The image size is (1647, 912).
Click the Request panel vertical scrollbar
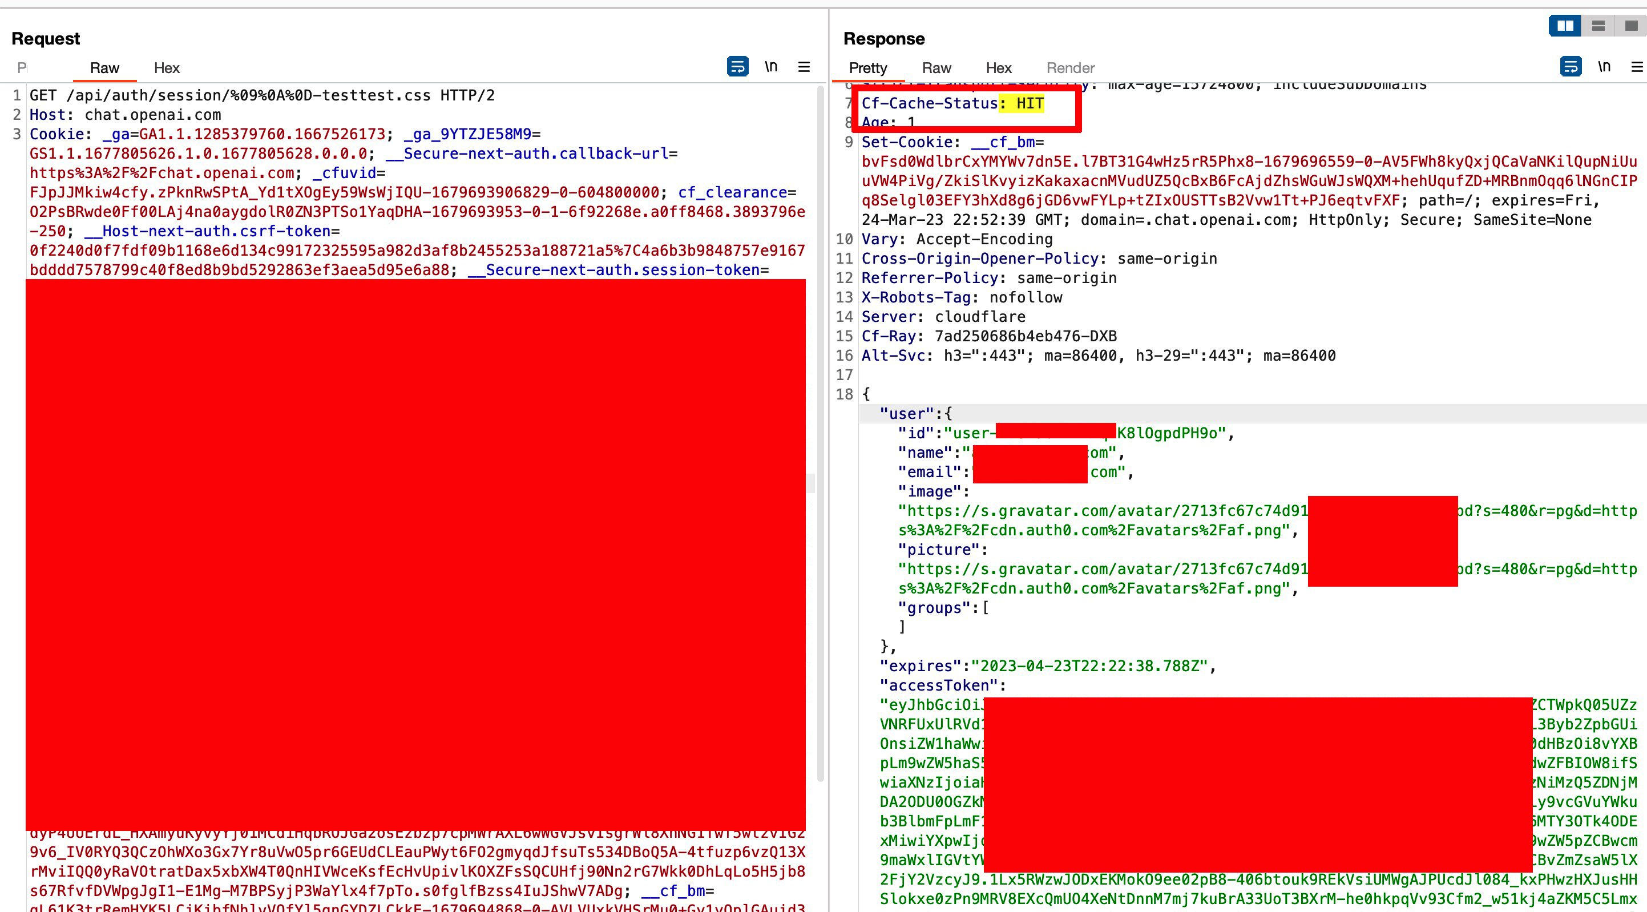click(821, 435)
